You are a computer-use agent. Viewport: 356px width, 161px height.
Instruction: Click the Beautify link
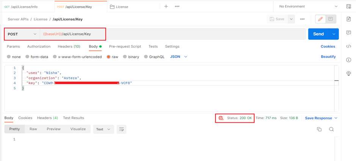tap(328, 57)
